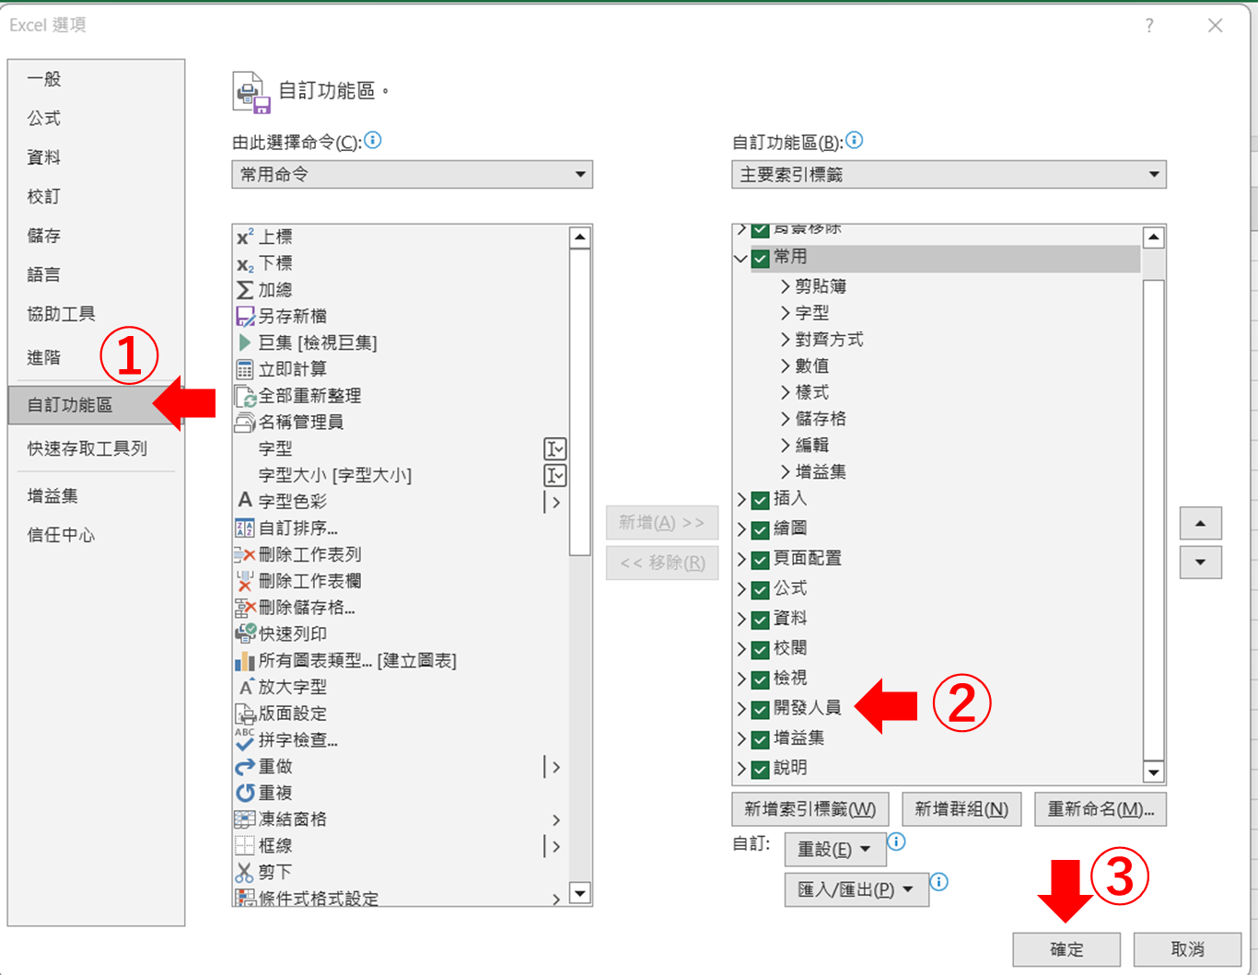The width and height of the screenshot is (1258, 975).
Task: Click the 巨集 [檢視巨集] play icon
Action: tap(245, 342)
